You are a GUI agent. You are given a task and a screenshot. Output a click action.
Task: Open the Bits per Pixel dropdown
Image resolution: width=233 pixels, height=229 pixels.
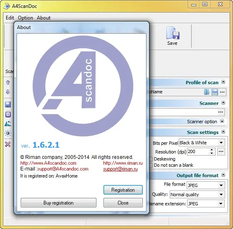coord(221,143)
